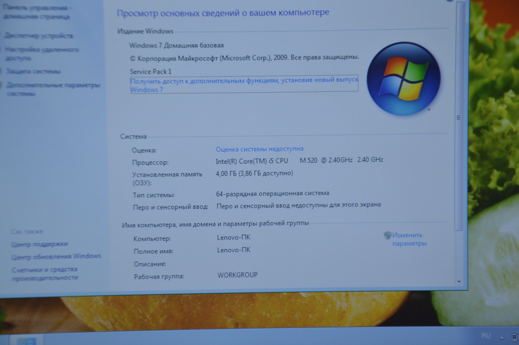Click the Полное имя value Lenovo-ПК
This screenshot has width=519, height=345.
(234, 250)
